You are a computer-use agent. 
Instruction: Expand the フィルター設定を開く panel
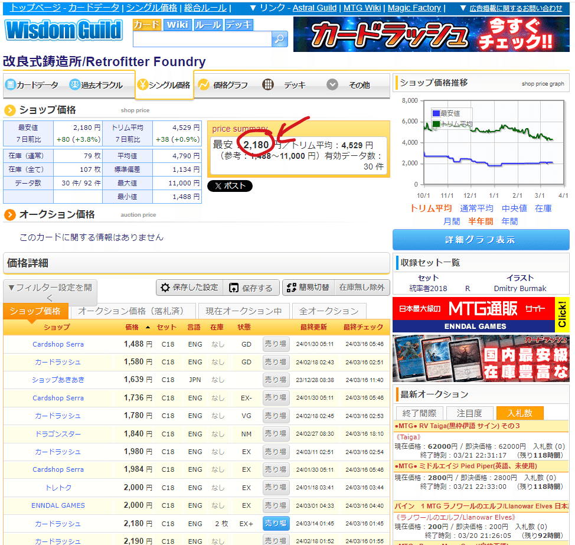[50, 292]
